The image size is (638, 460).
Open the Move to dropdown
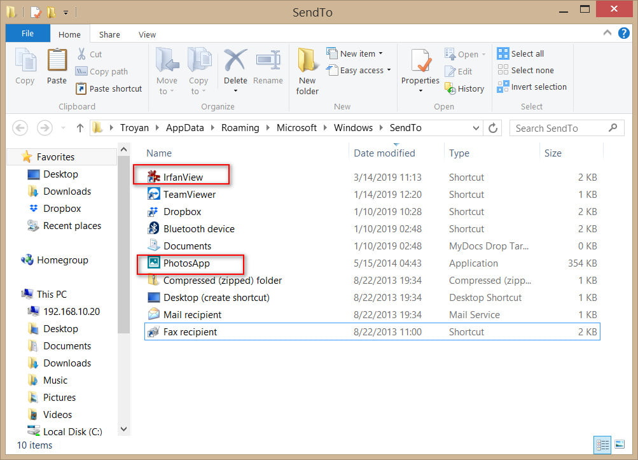(x=167, y=70)
